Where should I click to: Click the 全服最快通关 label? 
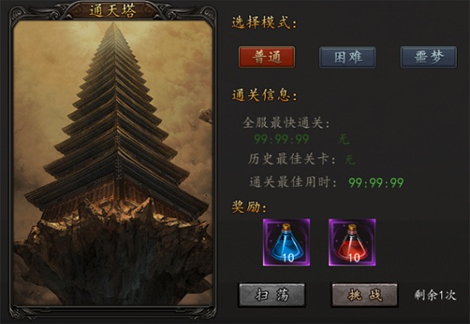[286, 123]
